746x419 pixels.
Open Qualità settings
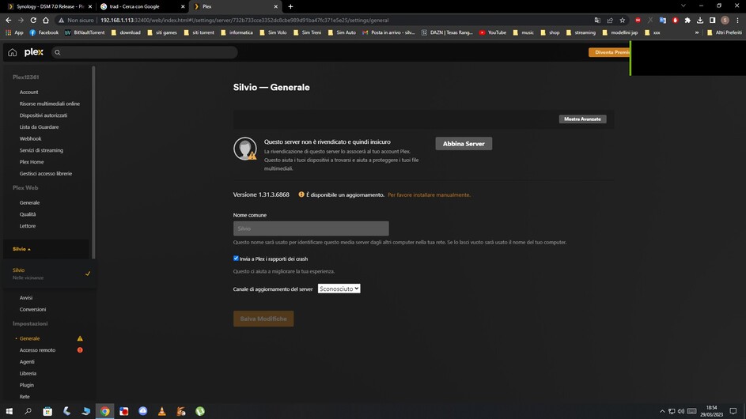pos(28,214)
